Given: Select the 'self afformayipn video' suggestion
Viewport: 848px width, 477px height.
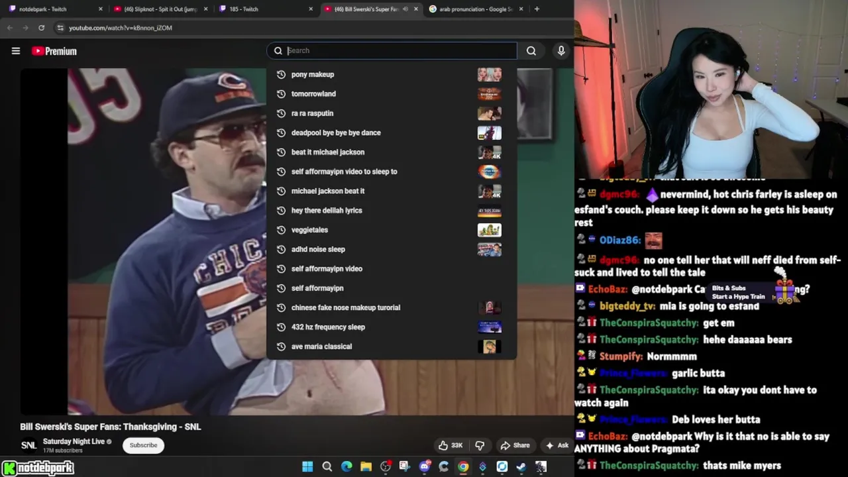Looking at the screenshot, I should [391, 268].
